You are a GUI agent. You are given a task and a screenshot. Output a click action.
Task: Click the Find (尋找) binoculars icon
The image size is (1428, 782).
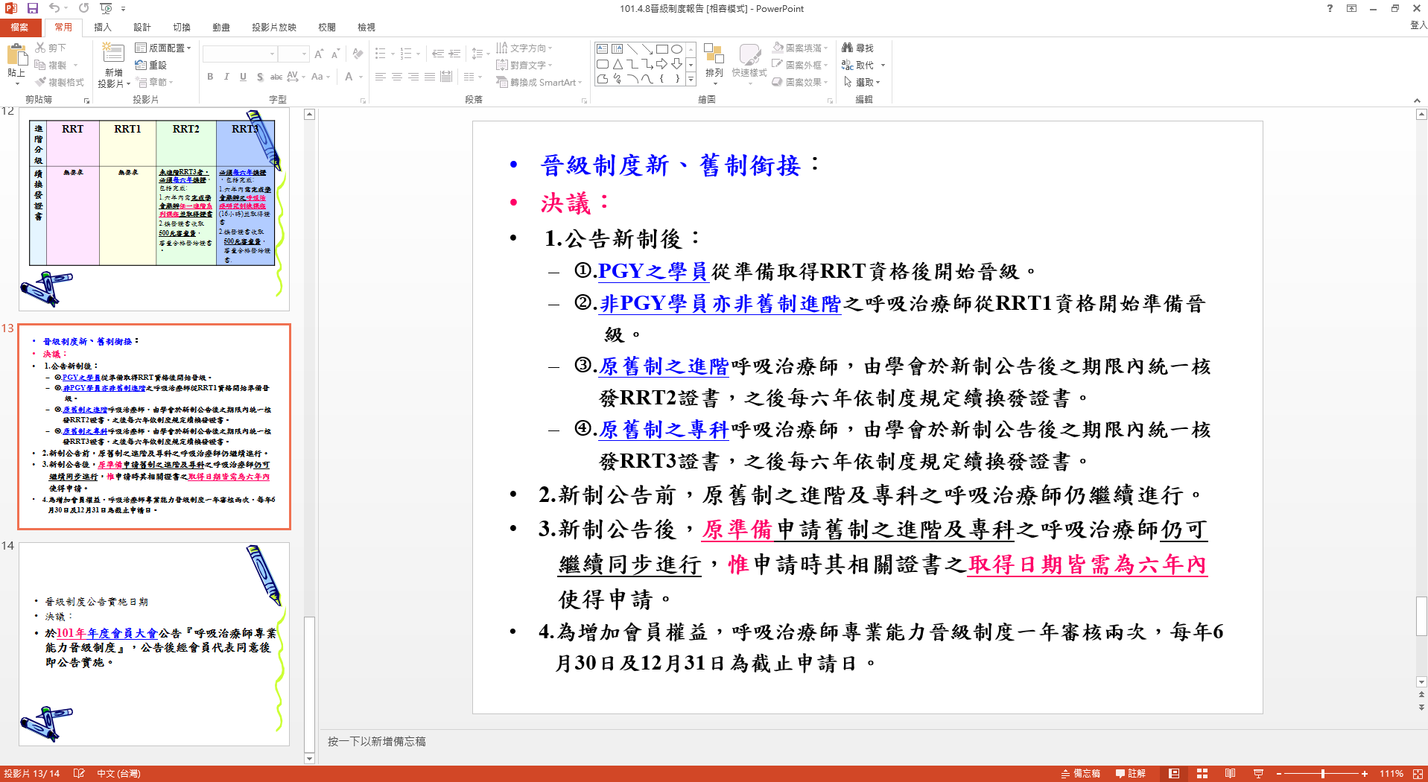[x=847, y=48]
